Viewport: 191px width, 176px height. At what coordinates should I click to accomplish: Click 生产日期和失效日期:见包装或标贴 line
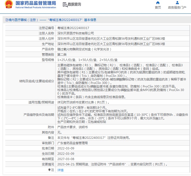(82, 122)
